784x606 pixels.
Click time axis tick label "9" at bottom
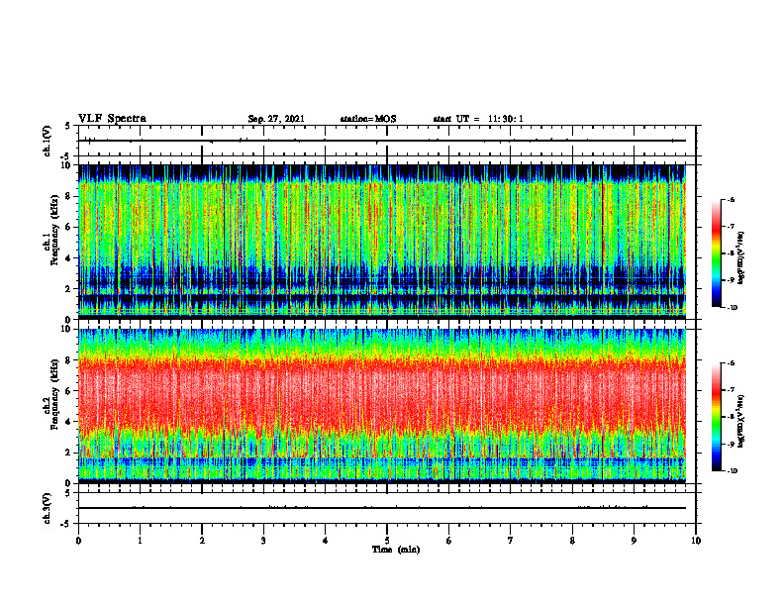pos(634,541)
